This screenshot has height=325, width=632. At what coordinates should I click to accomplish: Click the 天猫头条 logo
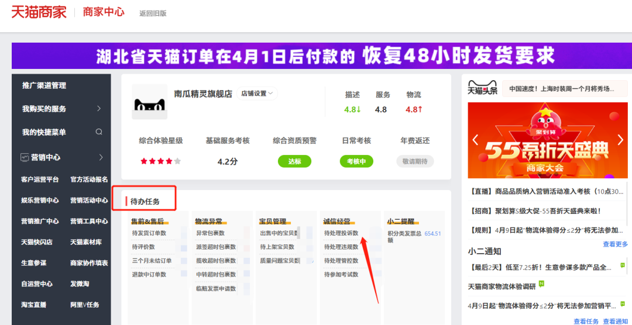click(x=482, y=89)
